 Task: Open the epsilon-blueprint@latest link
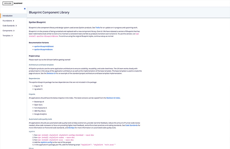tap(44, 46)
